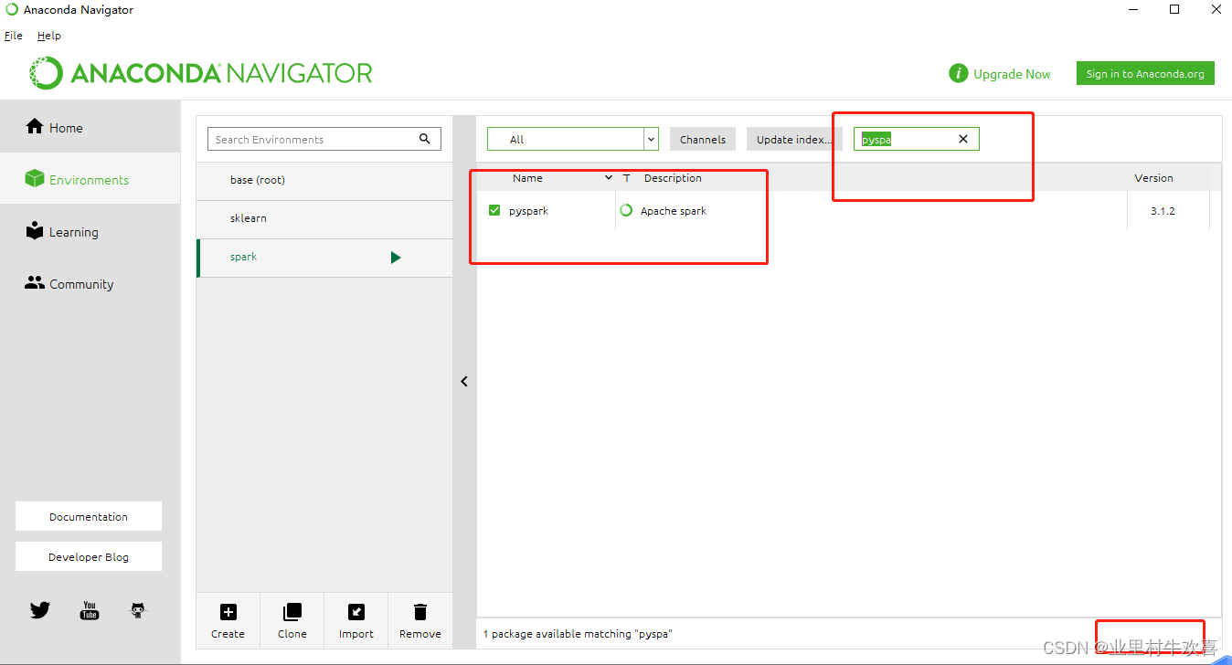Run the spark environment play arrow

396,258
